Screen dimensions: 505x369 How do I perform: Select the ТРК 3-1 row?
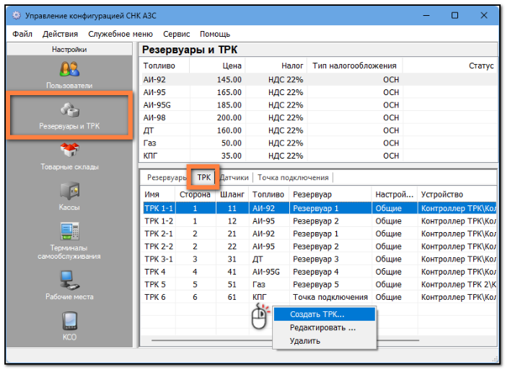319,259
